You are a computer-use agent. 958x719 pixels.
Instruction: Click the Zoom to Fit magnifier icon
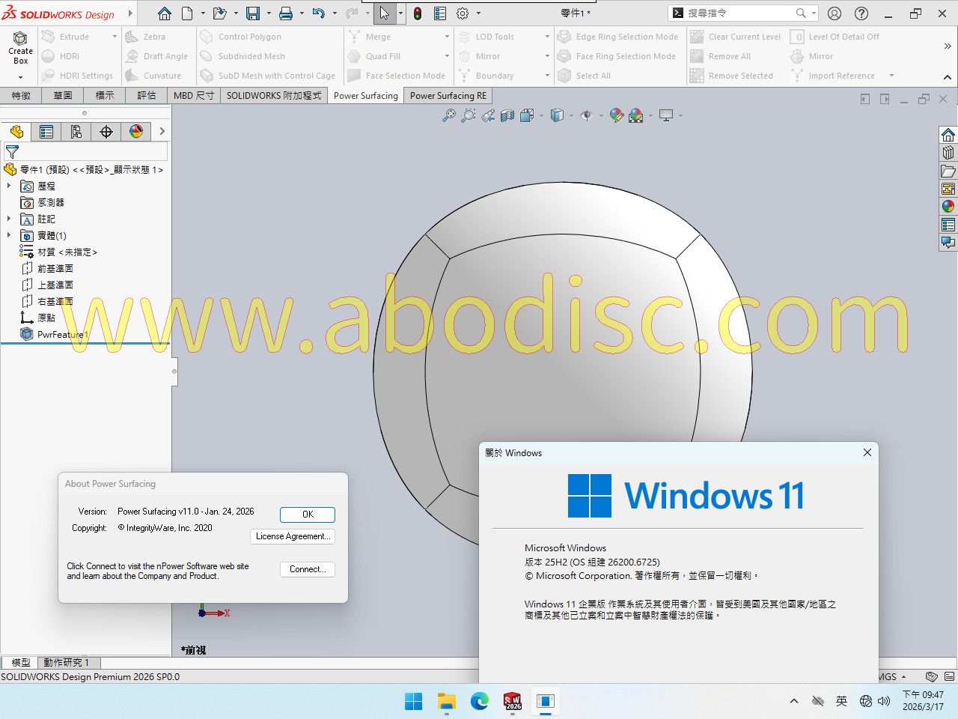tap(448, 115)
